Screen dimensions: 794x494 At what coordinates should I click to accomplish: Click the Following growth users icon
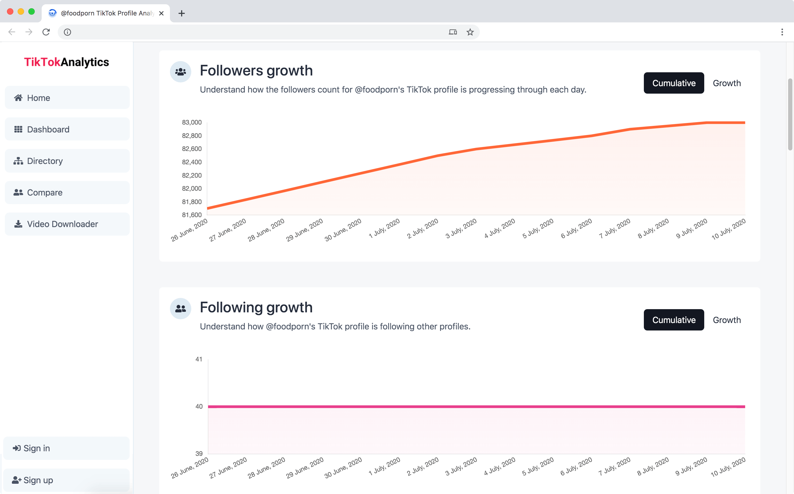[x=181, y=309]
